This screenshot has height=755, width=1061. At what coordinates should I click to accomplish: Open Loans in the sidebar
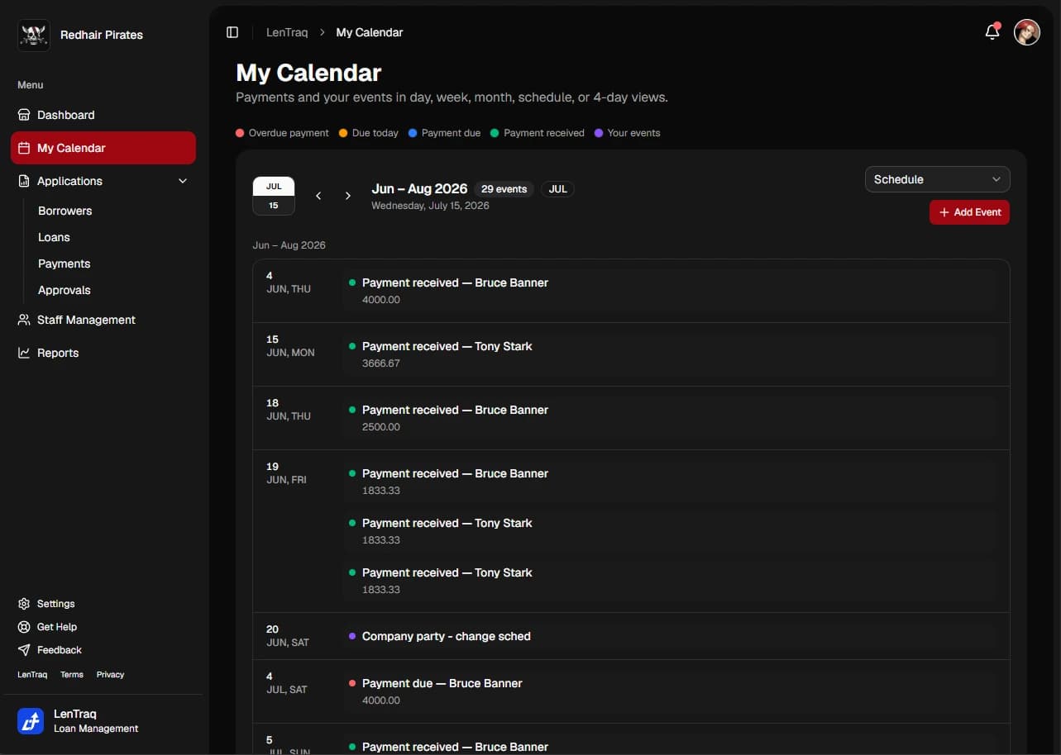pyautogui.click(x=55, y=237)
